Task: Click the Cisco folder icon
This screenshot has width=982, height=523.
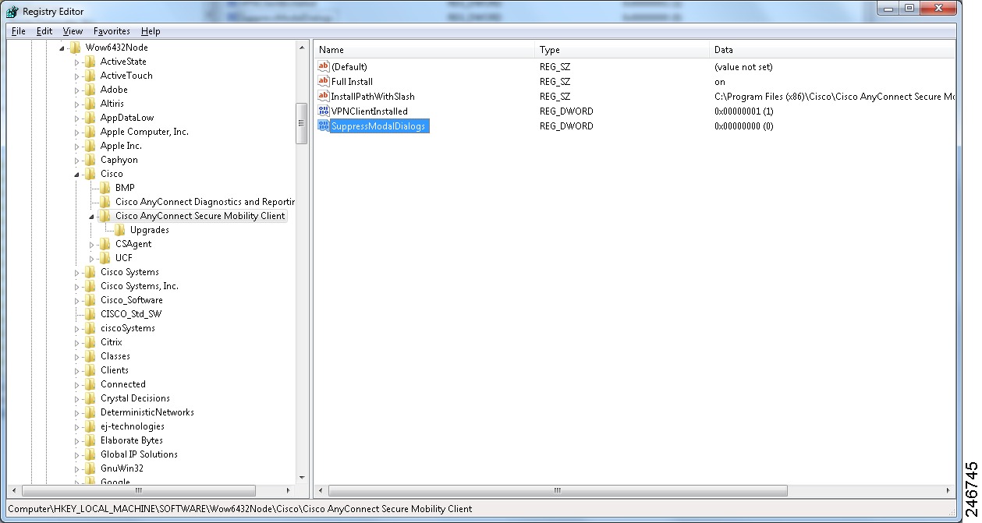Action: (90, 174)
